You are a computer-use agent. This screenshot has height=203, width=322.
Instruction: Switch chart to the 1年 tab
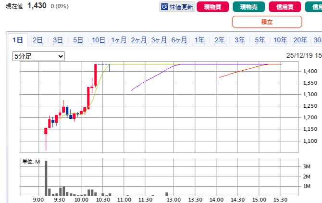199,40
